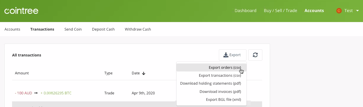Open Accounts in top navigation bar

coord(314,11)
